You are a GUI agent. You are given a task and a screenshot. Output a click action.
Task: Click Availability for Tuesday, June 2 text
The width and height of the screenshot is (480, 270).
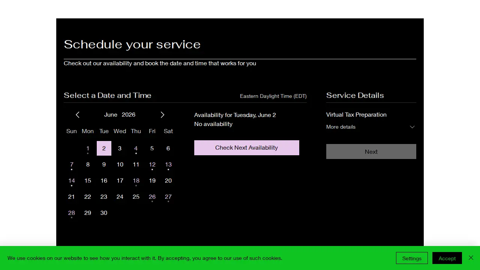(235, 115)
